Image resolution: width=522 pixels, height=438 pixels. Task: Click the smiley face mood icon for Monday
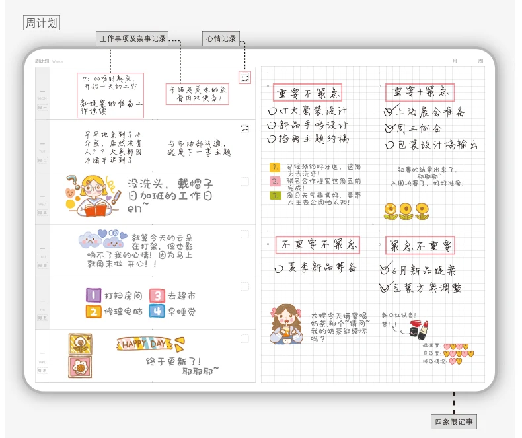click(x=245, y=77)
